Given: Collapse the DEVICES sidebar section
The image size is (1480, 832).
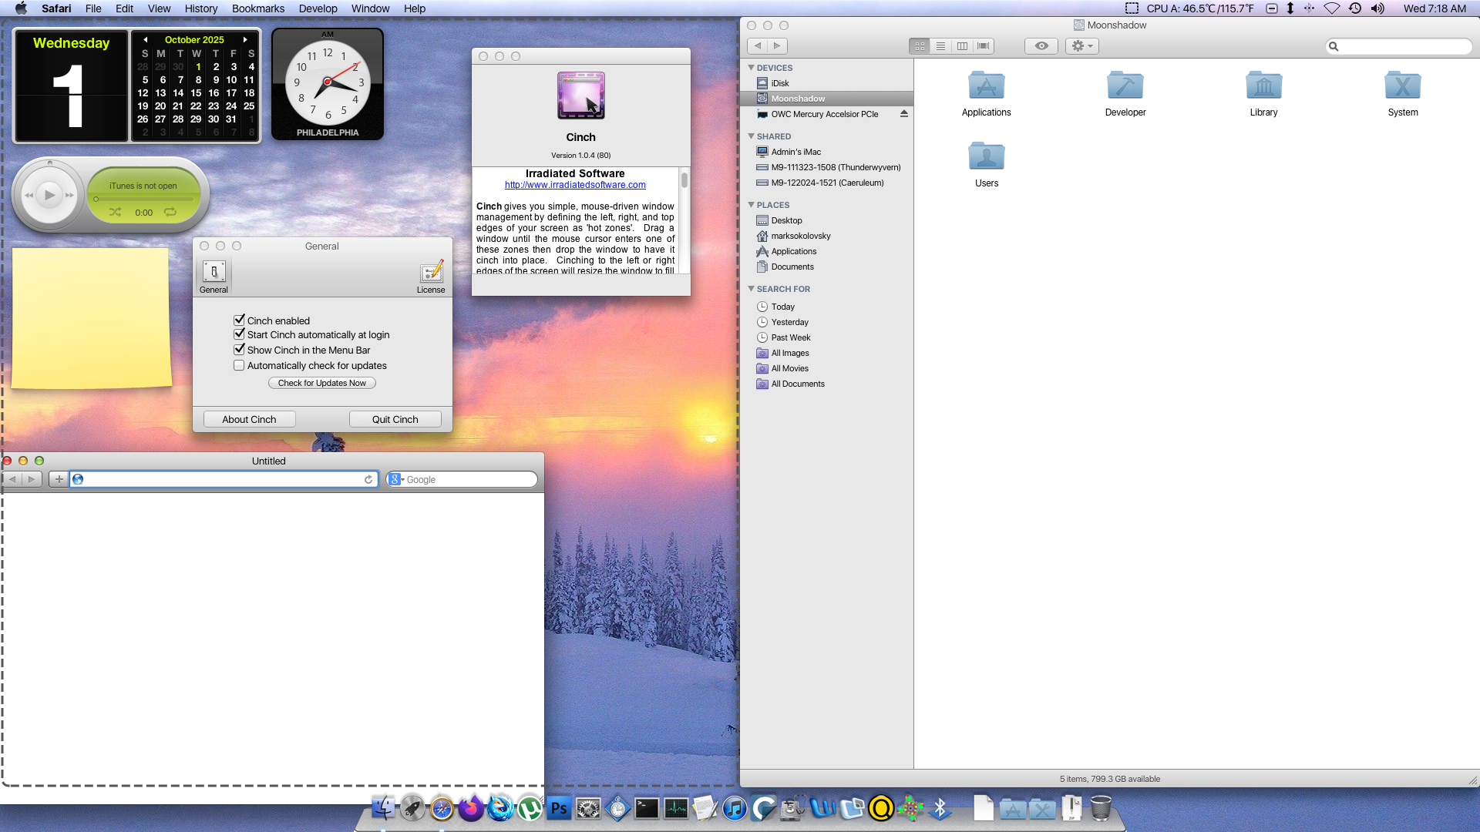Looking at the screenshot, I should pyautogui.click(x=752, y=68).
